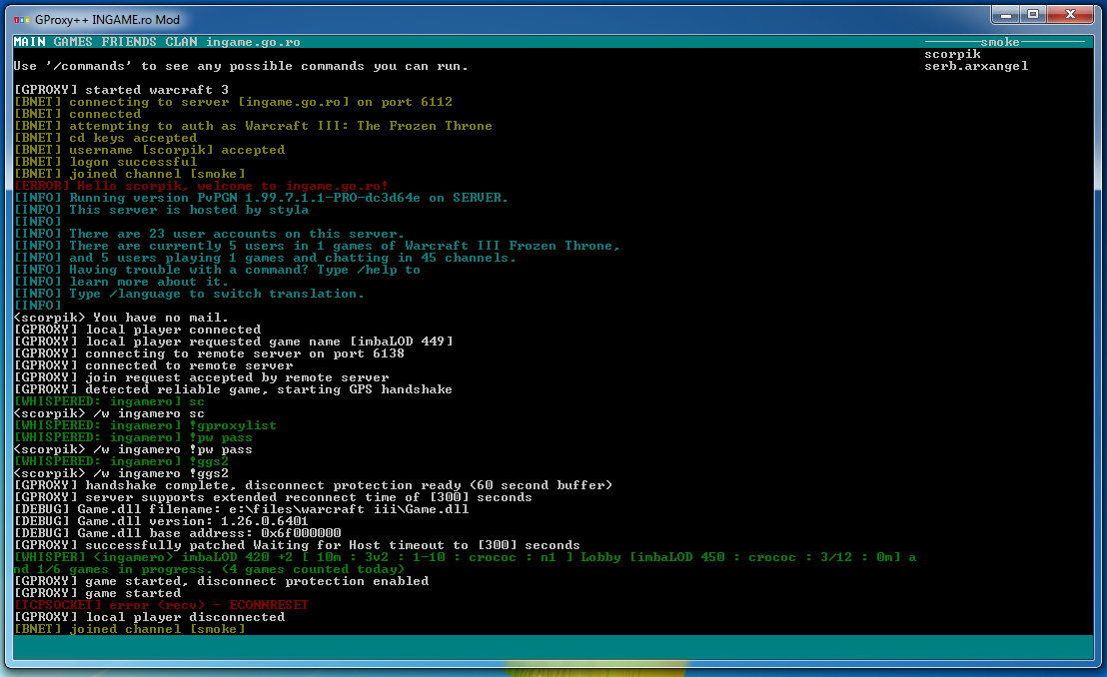Click the '/commands' hint line
Image resolution: width=1107 pixels, height=677 pixels.
click(x=241, y=66)
